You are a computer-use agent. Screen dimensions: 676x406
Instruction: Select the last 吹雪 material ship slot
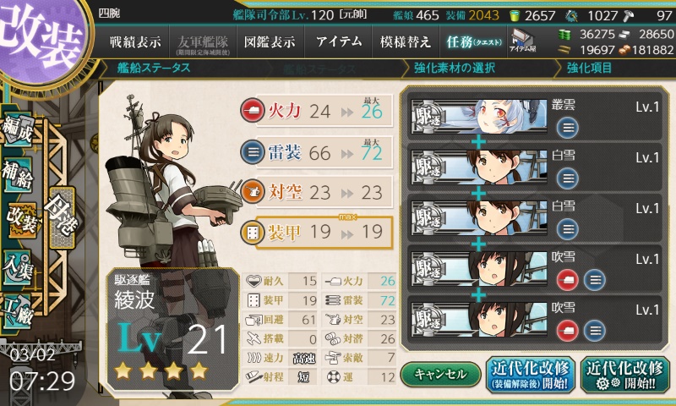(534, 320)
